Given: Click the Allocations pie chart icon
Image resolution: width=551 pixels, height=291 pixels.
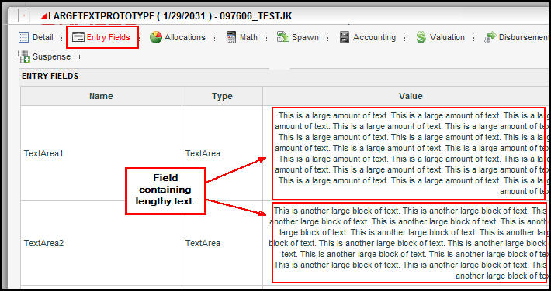Looking at the screenshot, I should point(156,37).
